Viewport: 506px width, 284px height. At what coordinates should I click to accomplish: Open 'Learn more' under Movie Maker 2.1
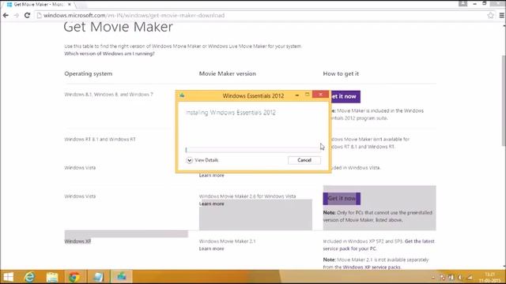click(x=211, y=248)
